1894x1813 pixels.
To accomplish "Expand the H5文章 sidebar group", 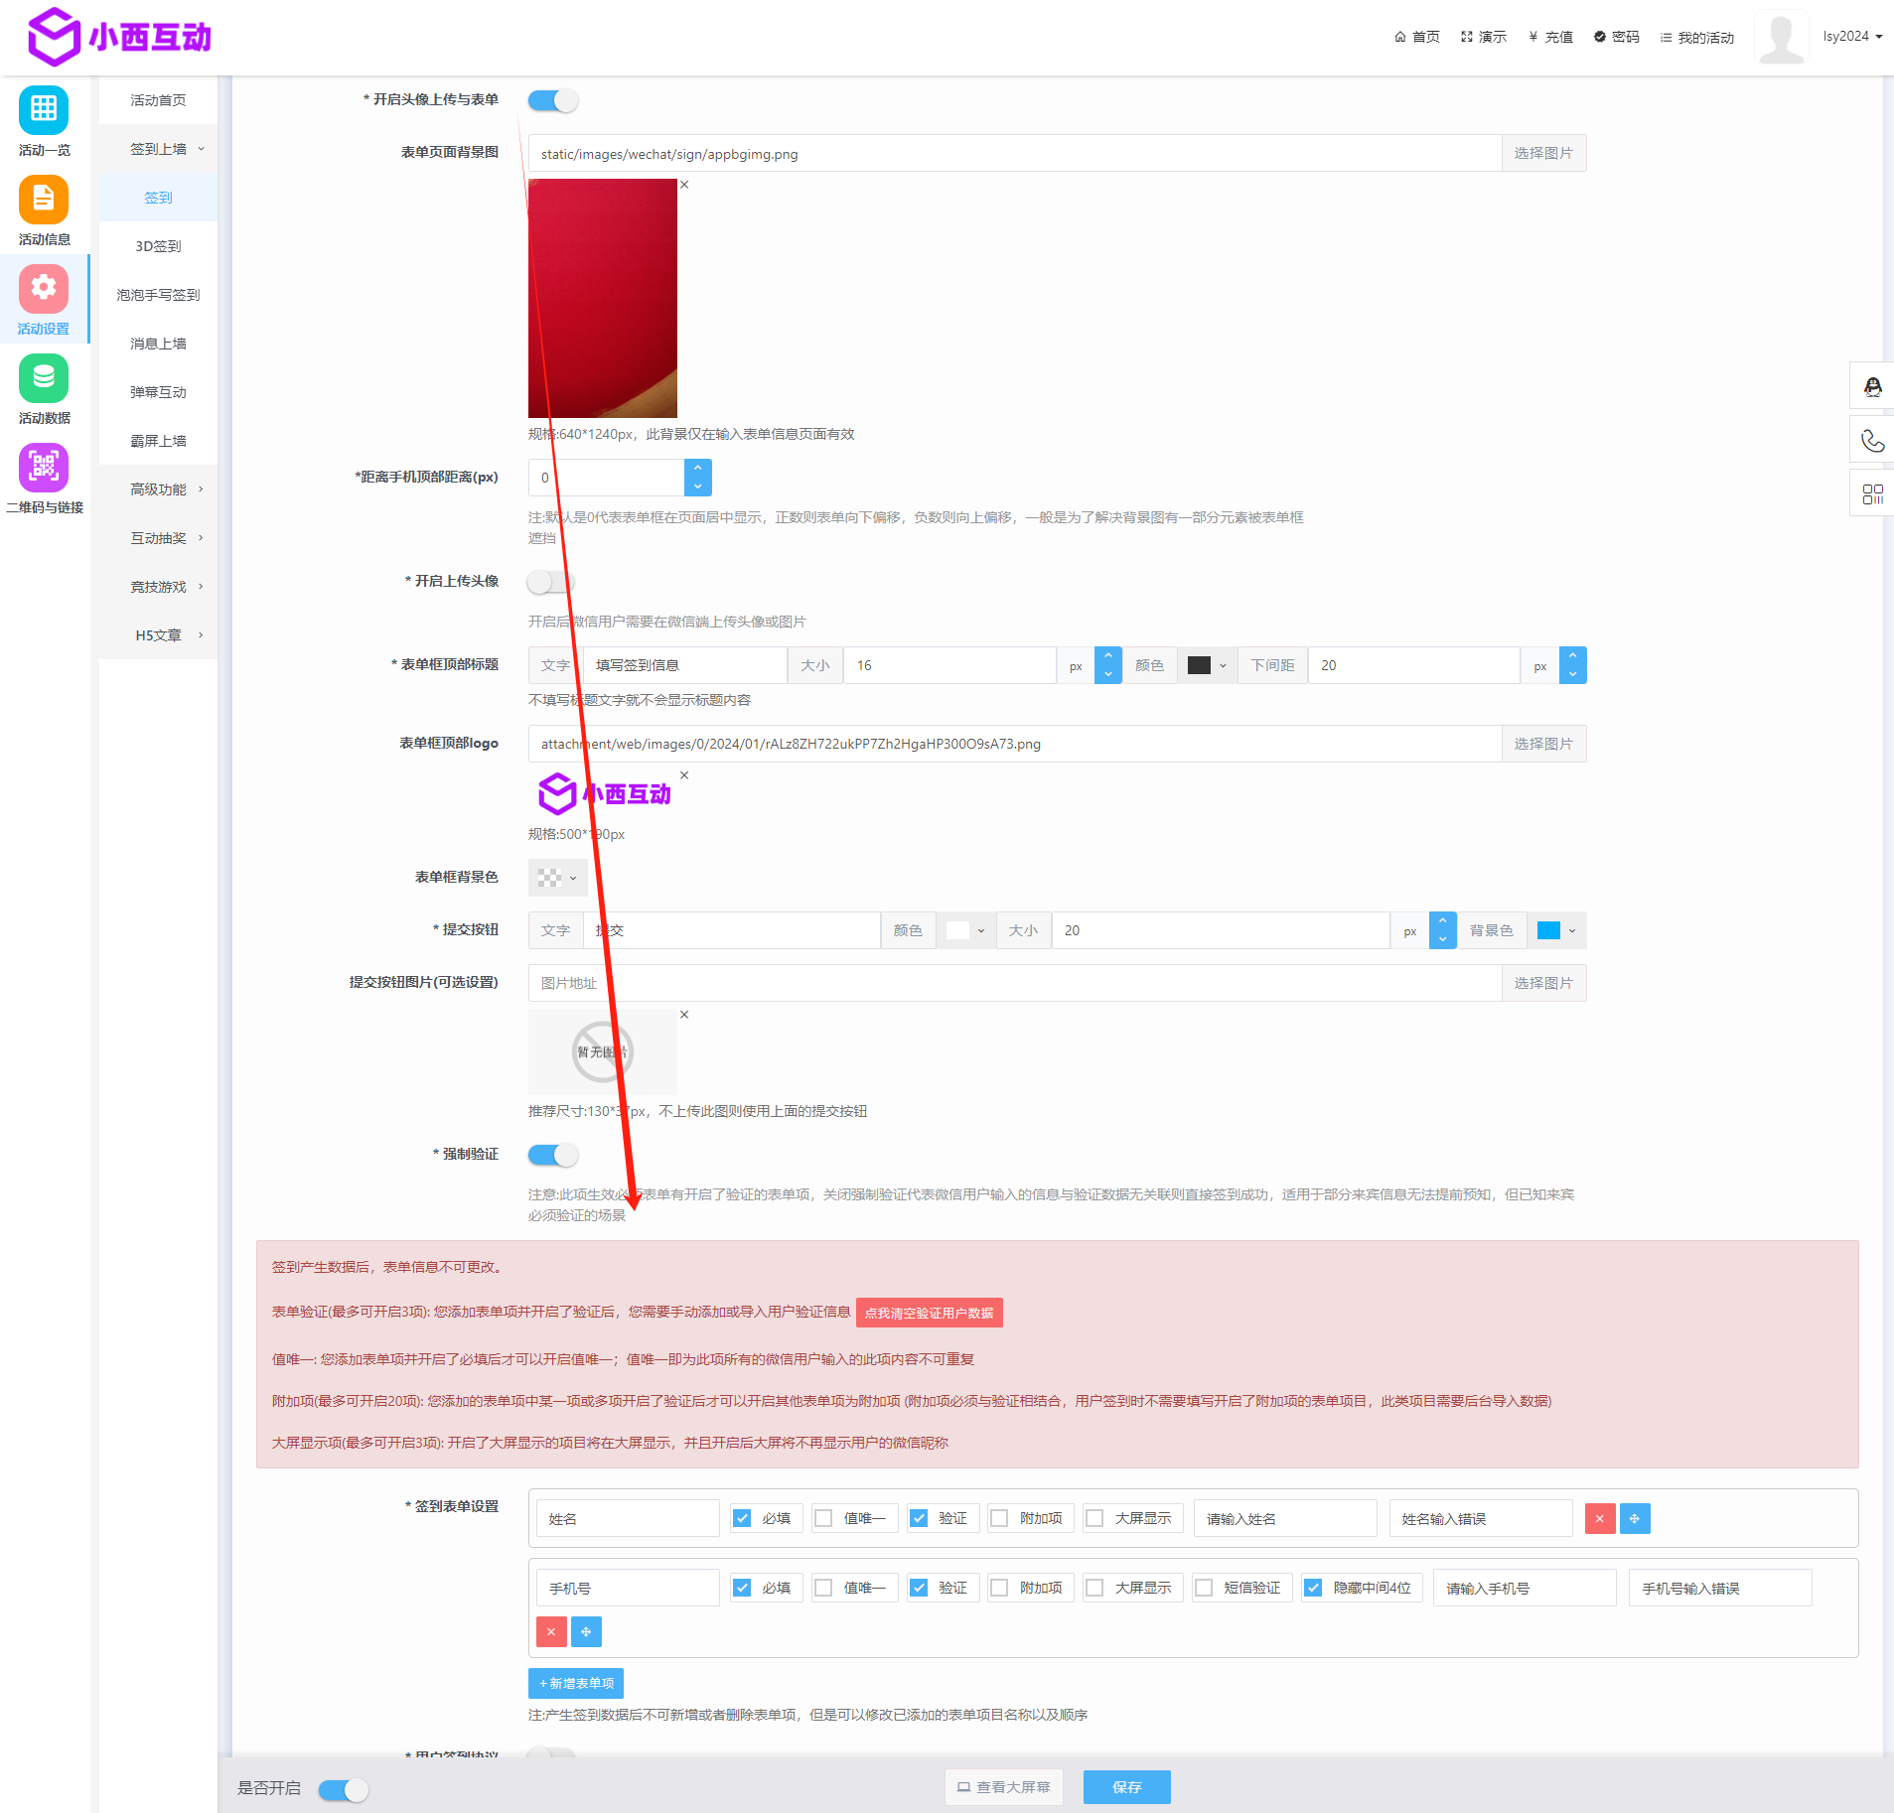I will point(159,635).
